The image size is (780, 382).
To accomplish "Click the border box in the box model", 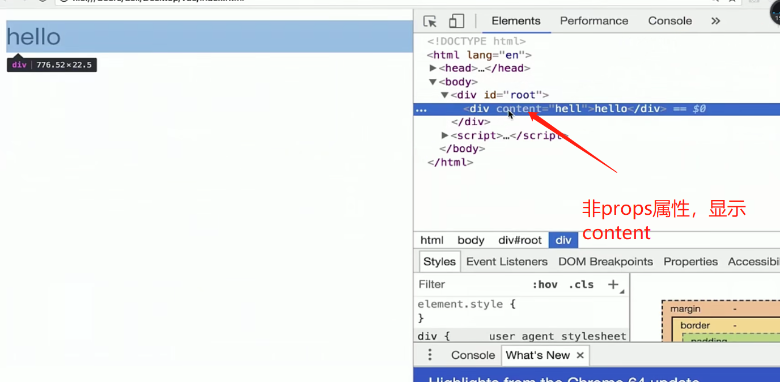I will point(695,325).
